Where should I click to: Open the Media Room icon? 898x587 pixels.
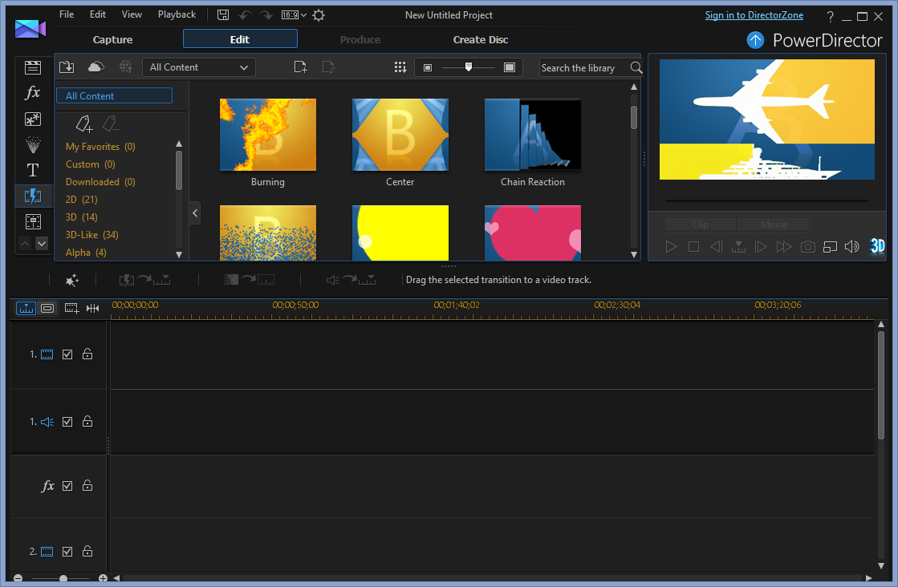point(33,67)
